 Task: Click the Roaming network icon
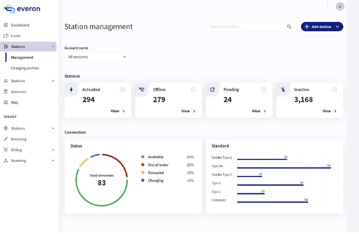[6, 161]
